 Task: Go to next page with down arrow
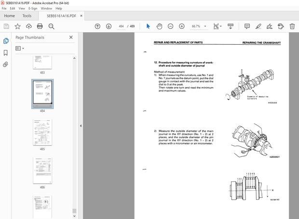109,26
